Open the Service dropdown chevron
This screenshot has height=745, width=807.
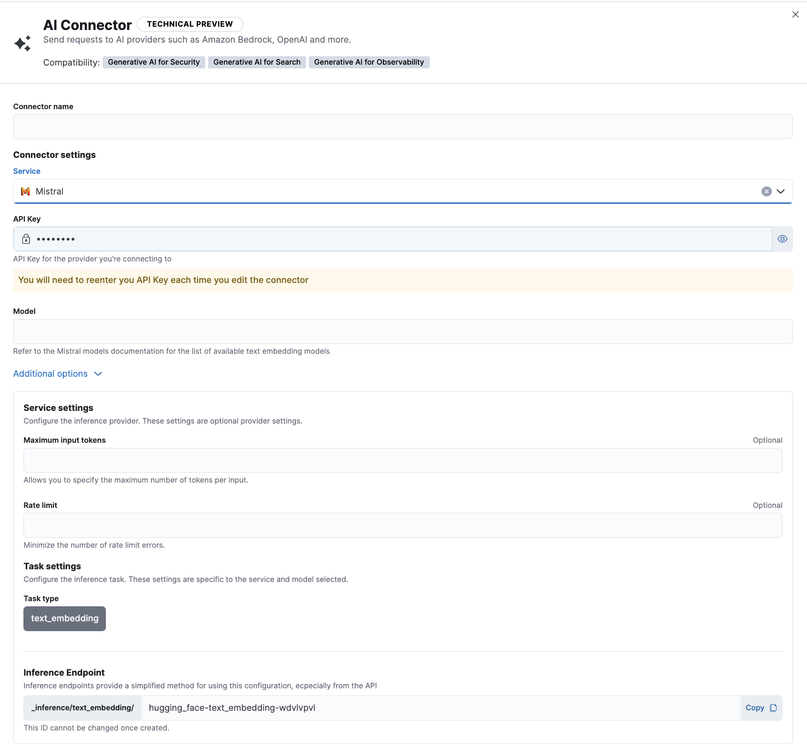tap(780, 191)
